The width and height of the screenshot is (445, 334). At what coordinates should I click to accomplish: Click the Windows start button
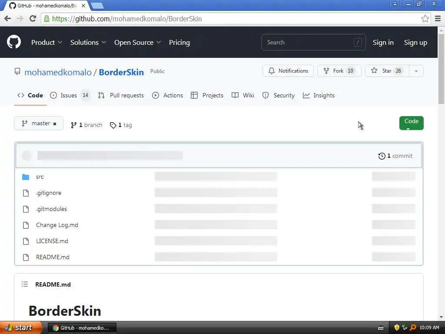click(x=21, y=327)
